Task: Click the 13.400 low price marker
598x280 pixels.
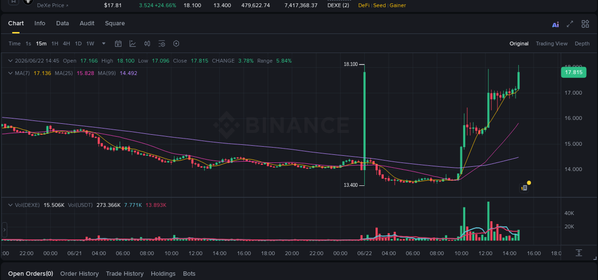Action: (351, 185)
